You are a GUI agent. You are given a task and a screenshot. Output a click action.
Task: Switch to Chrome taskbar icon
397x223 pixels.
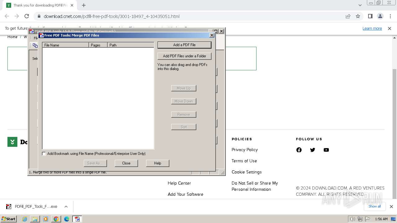click(56, 219)
